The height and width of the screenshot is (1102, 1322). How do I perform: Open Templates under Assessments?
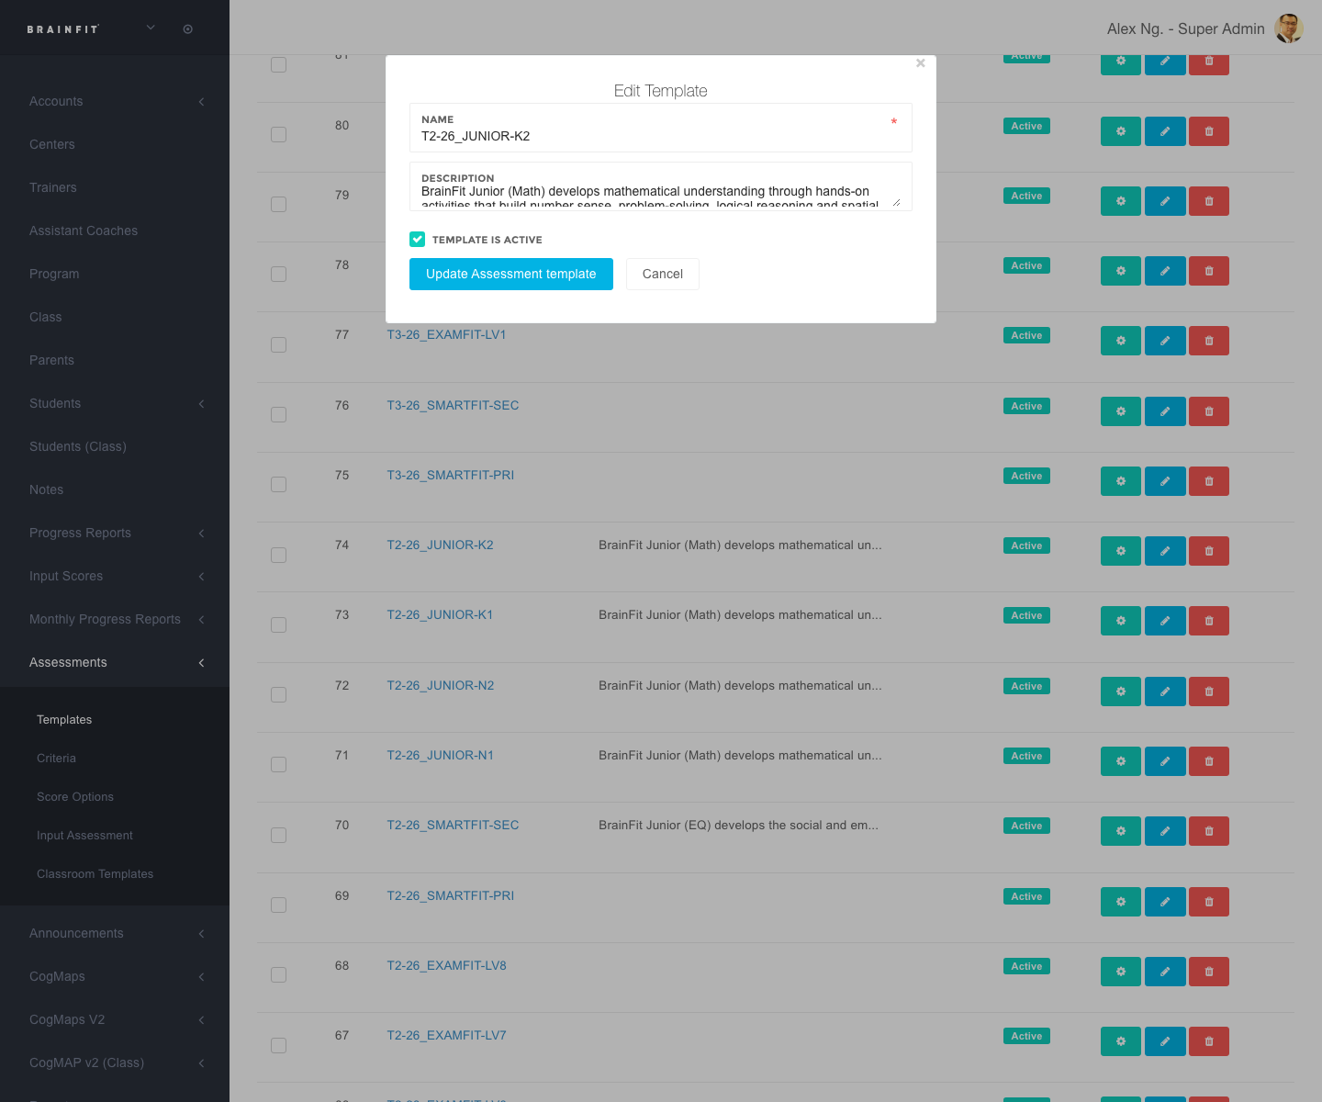[64, 720]
